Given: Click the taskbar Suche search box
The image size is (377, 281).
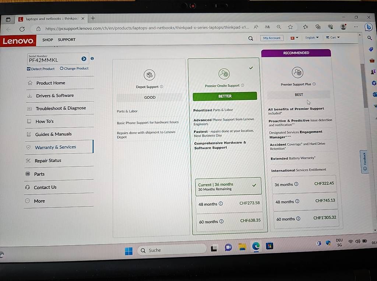Looking at the screenshot, I should click(172, 250).
